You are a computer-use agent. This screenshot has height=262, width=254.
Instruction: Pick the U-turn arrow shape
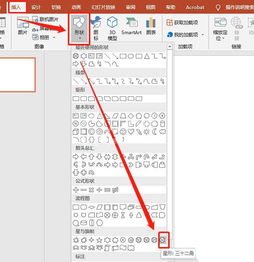[x=147, y=157]
